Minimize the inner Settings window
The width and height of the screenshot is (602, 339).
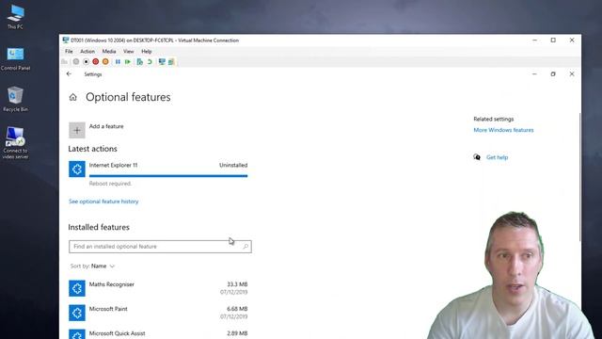pos(534,73)
